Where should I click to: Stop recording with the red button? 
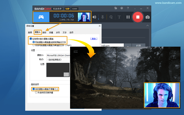(x=138, y=17)
